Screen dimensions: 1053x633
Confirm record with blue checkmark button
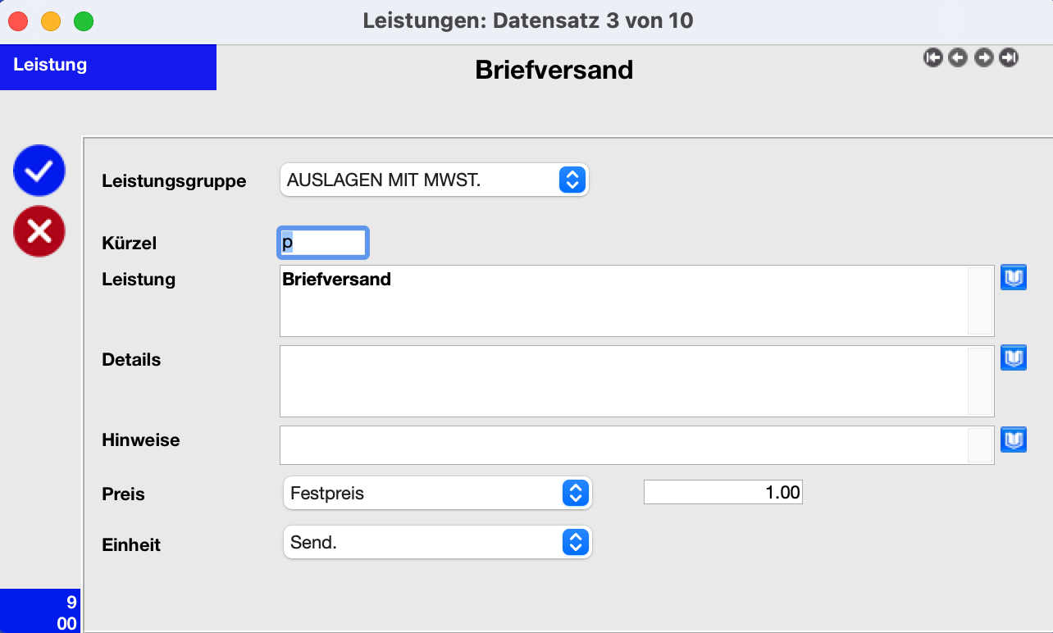39,171
